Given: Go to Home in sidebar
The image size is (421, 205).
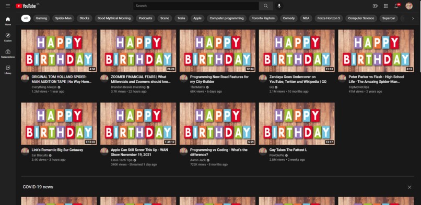Looking at the screenshot, I should 8,21.
